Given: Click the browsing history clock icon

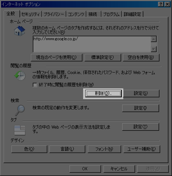Looking at the screenshot, I should tap(20, 76).
